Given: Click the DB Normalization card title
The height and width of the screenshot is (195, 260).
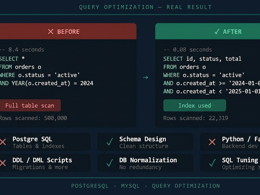Looking at the screenshot, I should tap(148, 160).
